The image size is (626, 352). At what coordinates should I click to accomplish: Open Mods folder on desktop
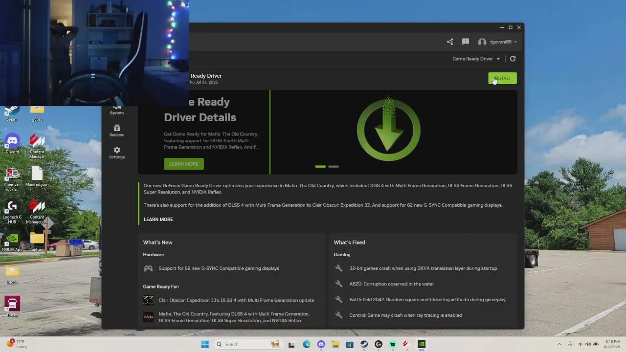pos(12,275)
